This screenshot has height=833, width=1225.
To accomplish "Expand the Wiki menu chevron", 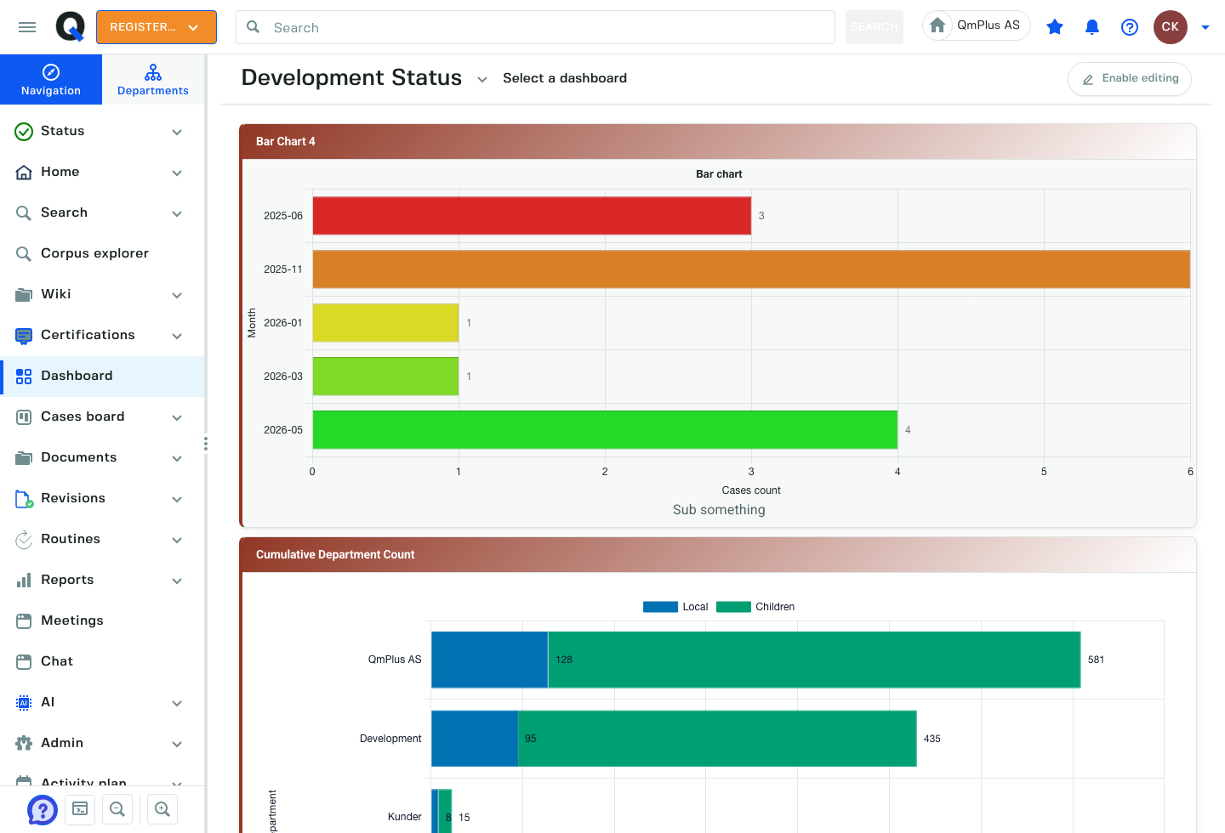I will coord(177,295).
